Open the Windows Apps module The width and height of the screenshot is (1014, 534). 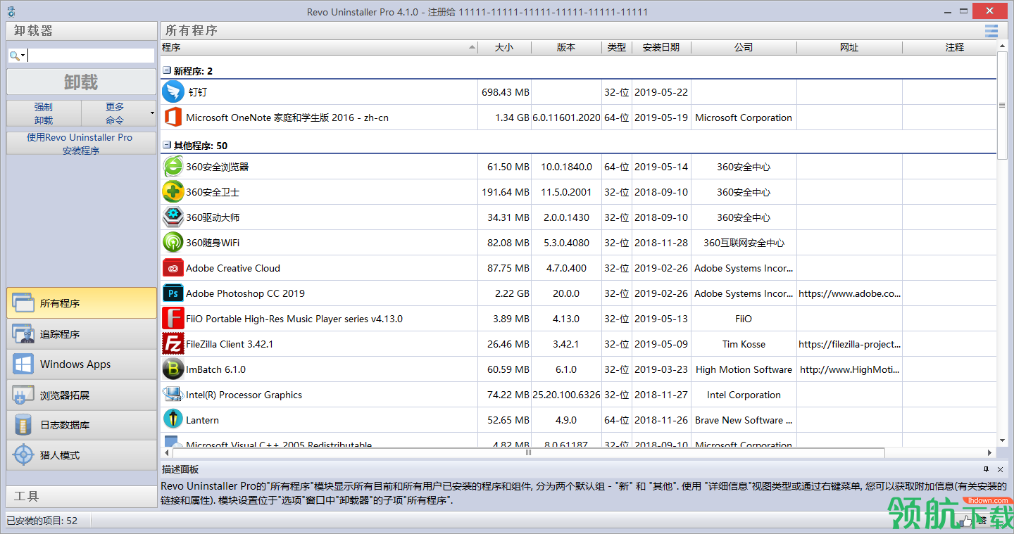tap(82, 364)
